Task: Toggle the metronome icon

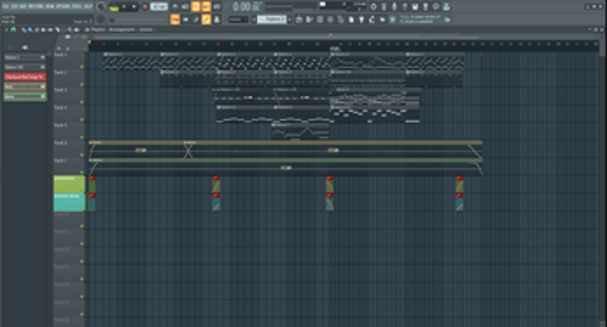Action: [x=175, y=7]
